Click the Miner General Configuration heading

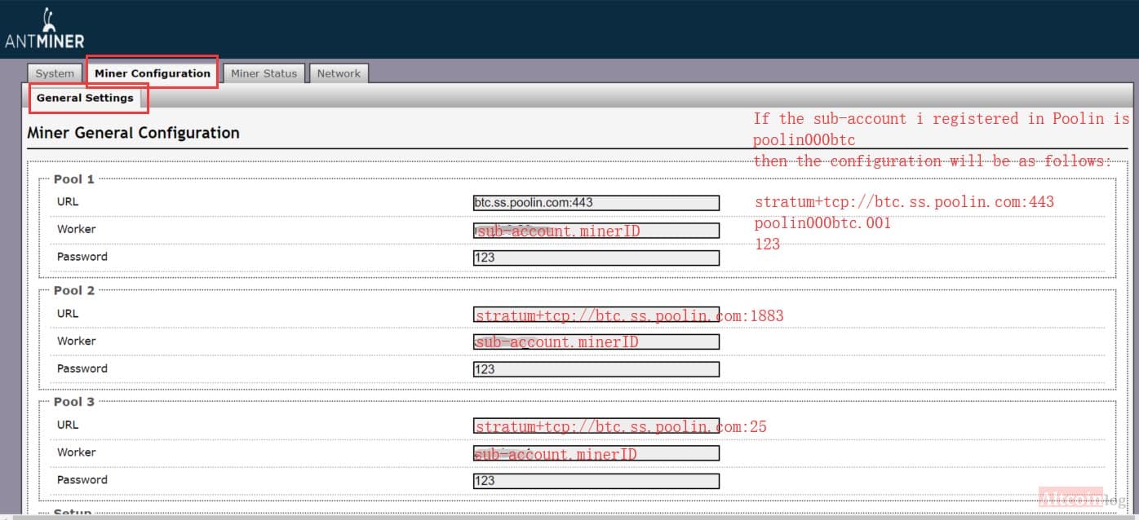click(x=134, y=133)
